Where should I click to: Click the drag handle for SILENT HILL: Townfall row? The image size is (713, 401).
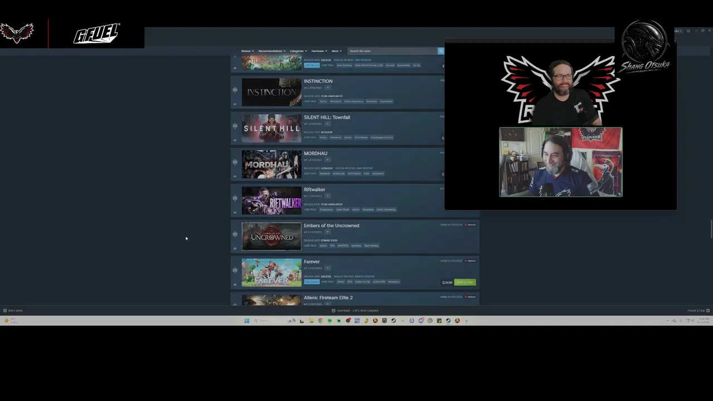235,126
